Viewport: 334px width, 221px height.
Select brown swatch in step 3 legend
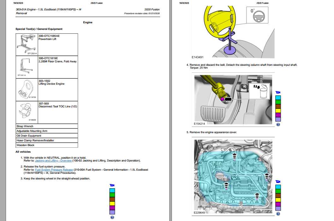pyautogui.click(x=112, y=199)
